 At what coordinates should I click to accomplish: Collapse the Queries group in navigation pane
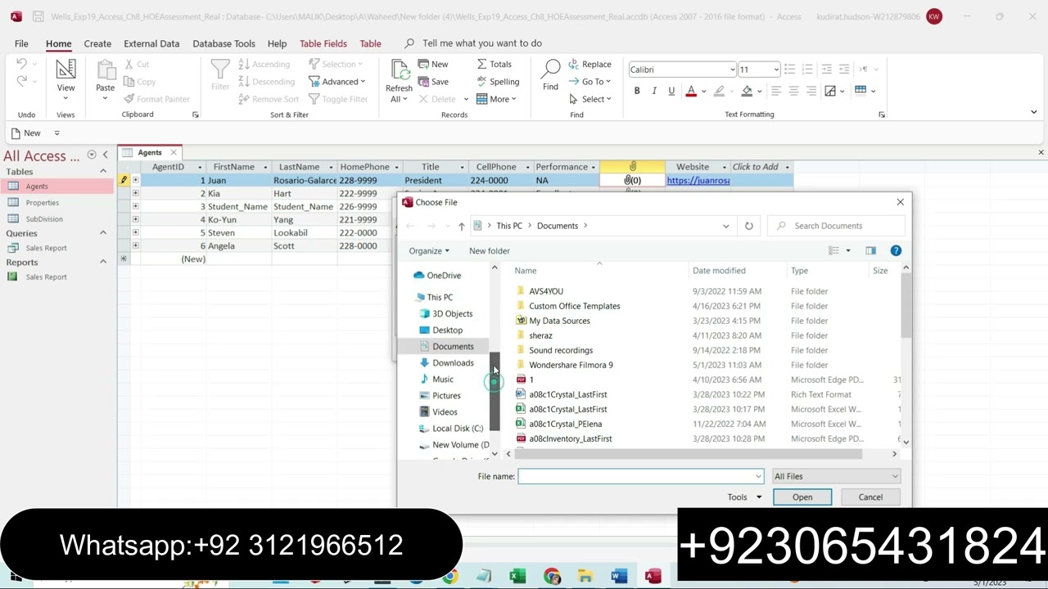(x=103, y=233)
